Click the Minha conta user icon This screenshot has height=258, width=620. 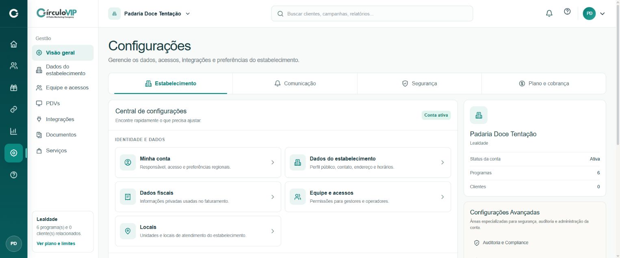[128, 163]
